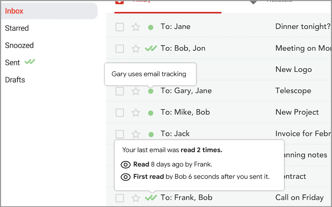Viewport: 332px width, 207px height.
Task: Select the Call on Friday checkbox
Action: pyautogui.click(x=120, y=198)
